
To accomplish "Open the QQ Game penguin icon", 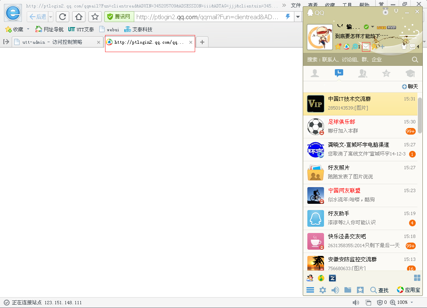I will point(310,278).
